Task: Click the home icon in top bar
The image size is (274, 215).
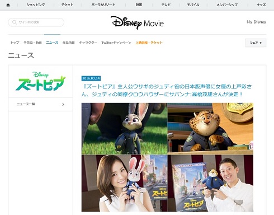Action: point(8,5)
